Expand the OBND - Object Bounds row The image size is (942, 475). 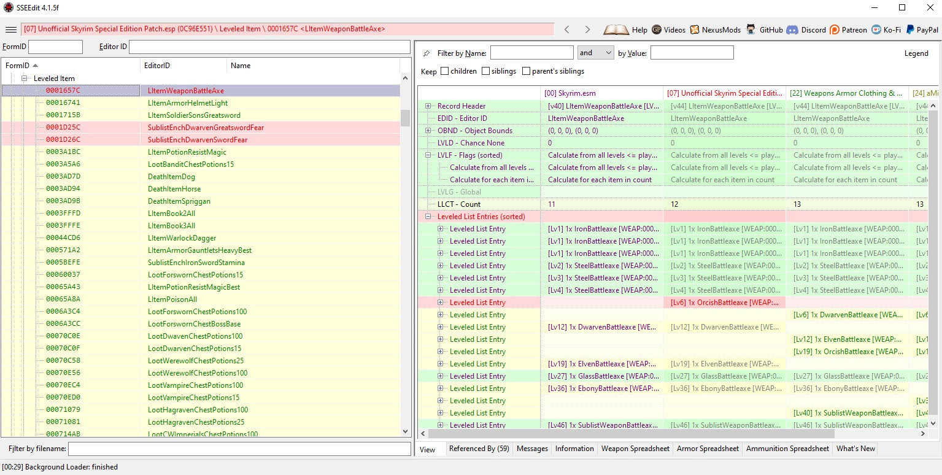(428, 131)
